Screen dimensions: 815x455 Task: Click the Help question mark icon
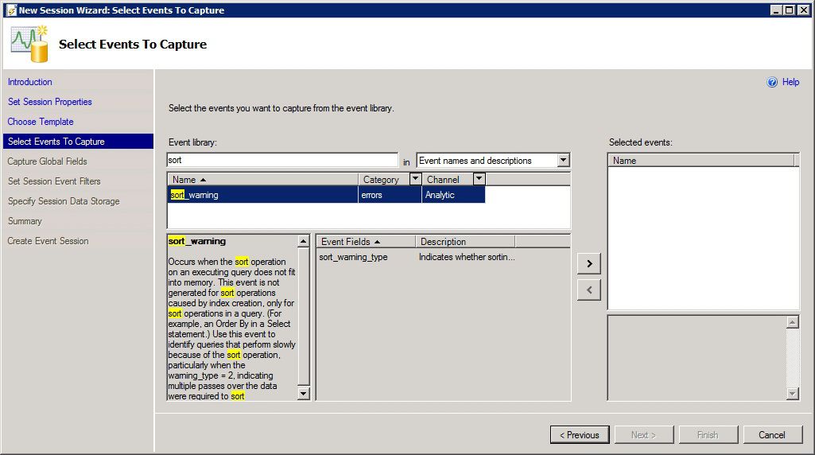pos(772,82)
